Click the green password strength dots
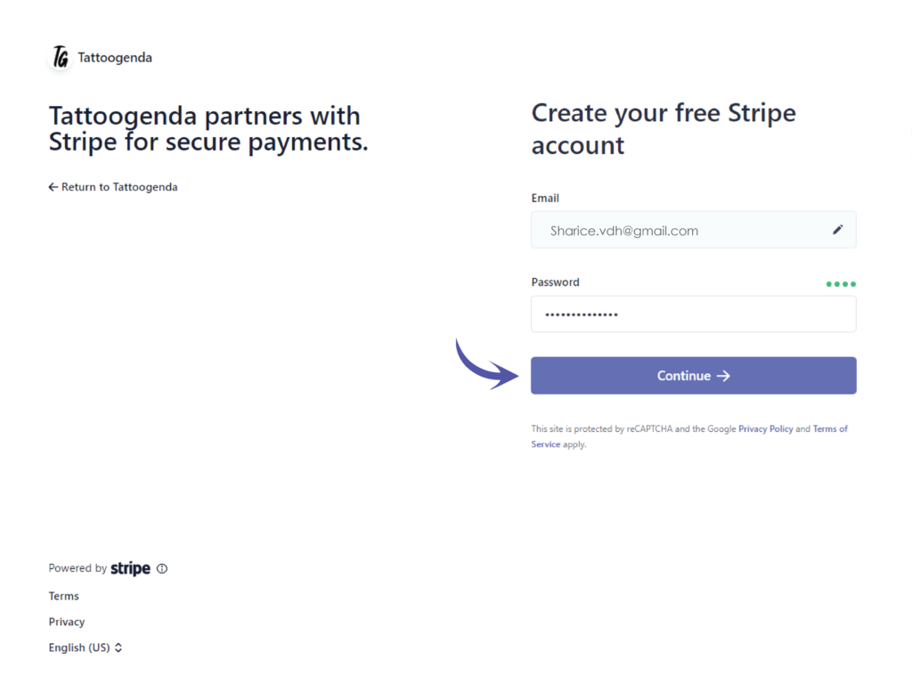912x684 pixels. click(x=841, y=284)
